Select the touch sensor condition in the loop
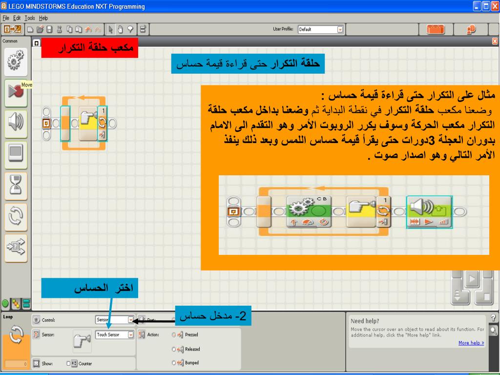The width and height of the screenshot is (500, 375). 88,124
